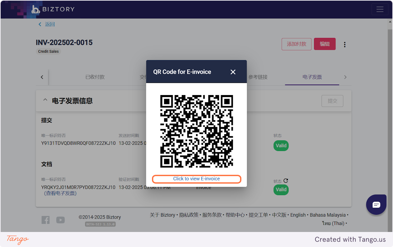Select identifier YRQKY2J01M0R7PYD08722ZKJ10
The height and width of the screenshot is (247, 393).
coord(78,187)
